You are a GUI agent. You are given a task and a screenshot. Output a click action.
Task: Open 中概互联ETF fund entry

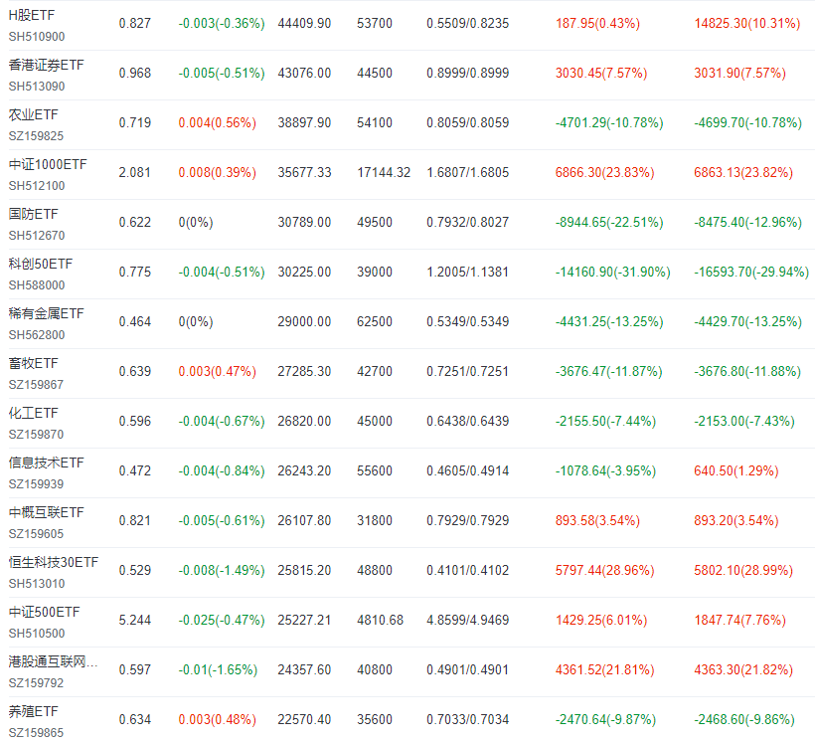pos(46,512)
